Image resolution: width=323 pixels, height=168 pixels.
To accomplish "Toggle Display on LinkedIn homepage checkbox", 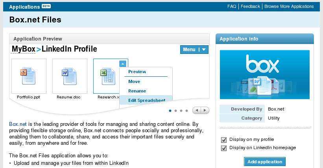I will pyautogui.click(x=224, y=148).
